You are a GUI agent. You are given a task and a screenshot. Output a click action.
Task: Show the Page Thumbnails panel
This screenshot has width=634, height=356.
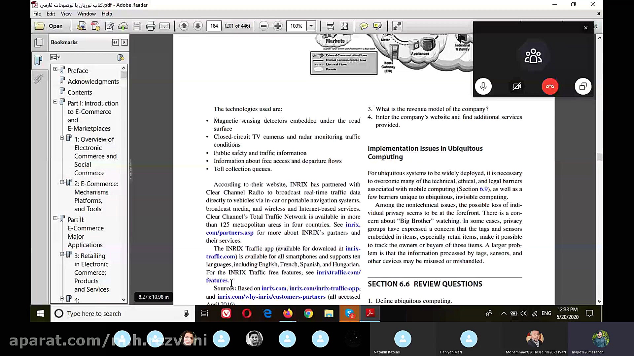[39, 42]
